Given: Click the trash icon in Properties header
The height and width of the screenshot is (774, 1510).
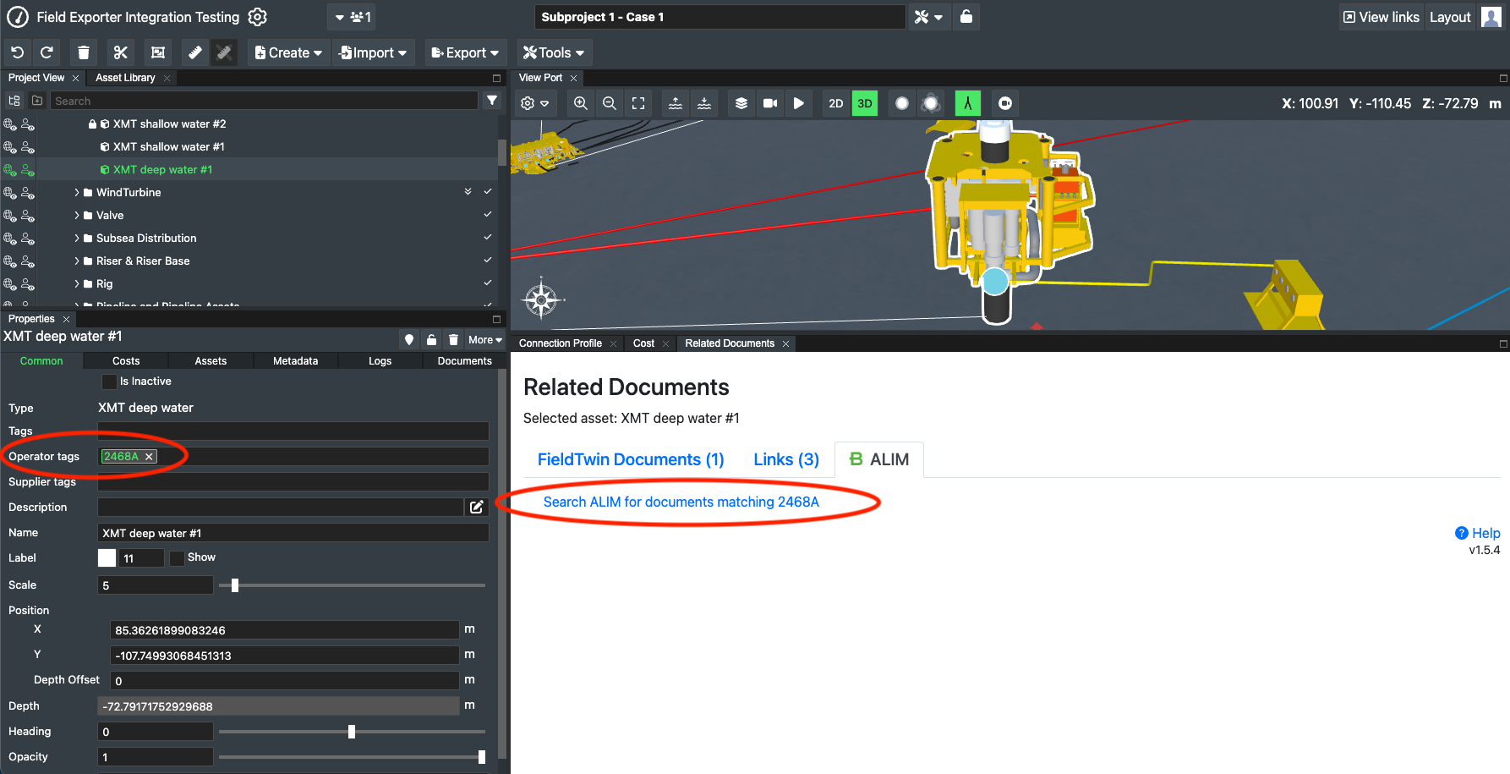Looking at the screenshot, I should click(454, 339).
